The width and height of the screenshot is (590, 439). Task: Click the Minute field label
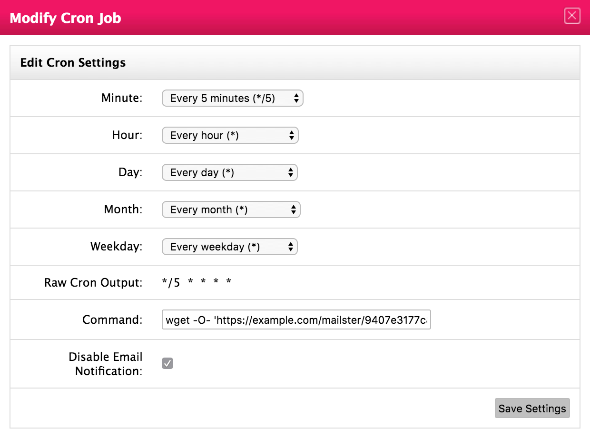pyautogui.click(x=122, y=99)
